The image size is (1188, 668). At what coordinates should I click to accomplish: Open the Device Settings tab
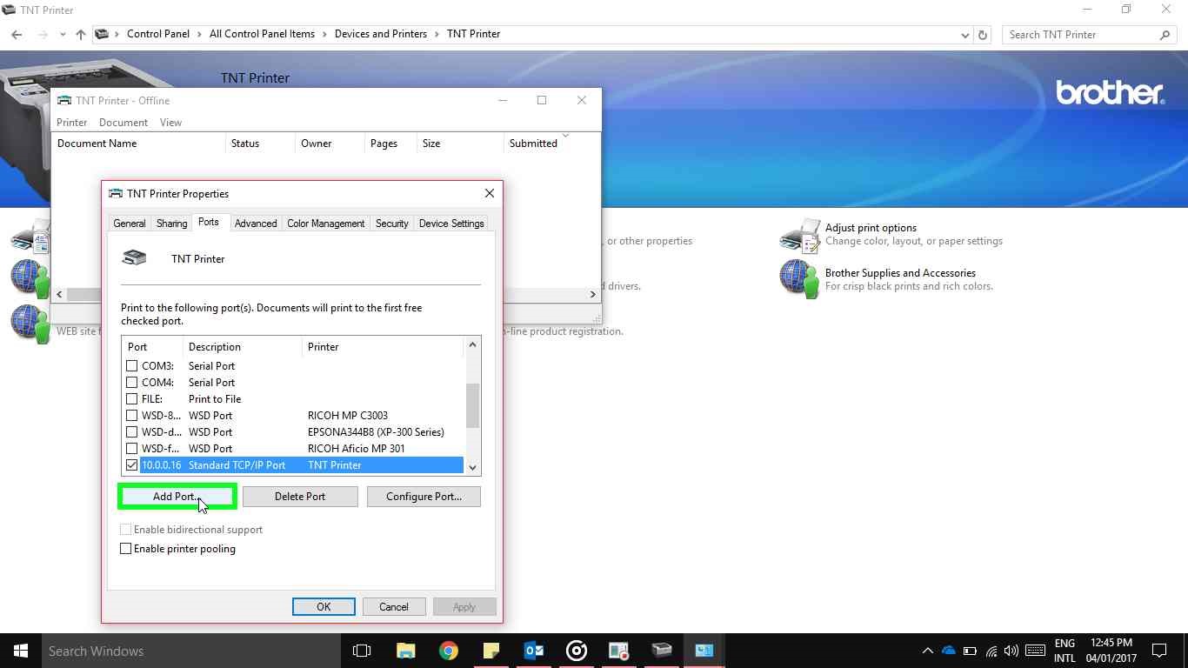pos(451,224)
